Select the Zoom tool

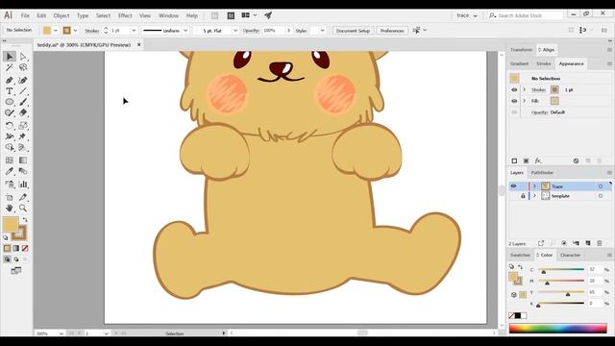(x=23, y=208)
